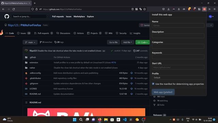The image size is (218, 123).
Task: Click the Description input field
Action: click(178, 36)
